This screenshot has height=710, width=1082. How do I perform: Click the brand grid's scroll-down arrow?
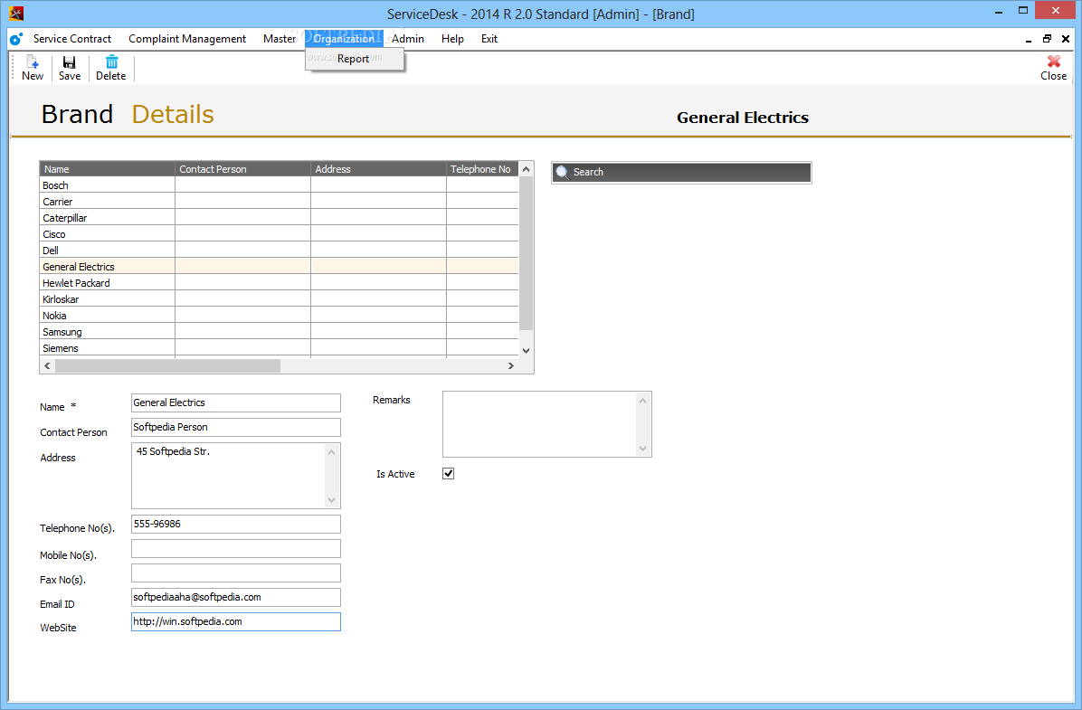[x=526, y=351]
